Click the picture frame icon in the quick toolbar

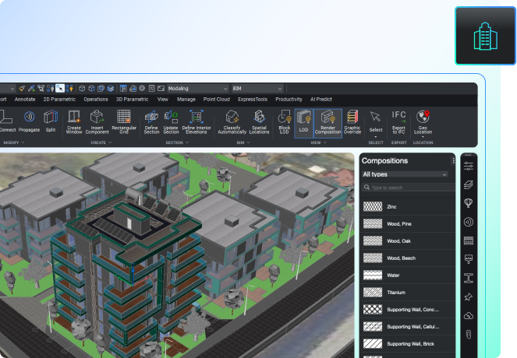(161, 88)
